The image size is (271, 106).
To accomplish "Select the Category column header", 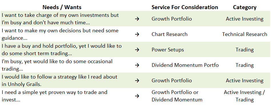I will (x=244, y=7).
